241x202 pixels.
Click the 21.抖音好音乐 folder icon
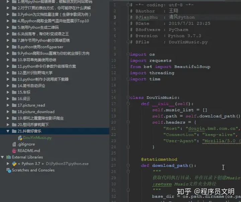coord(14,131)
